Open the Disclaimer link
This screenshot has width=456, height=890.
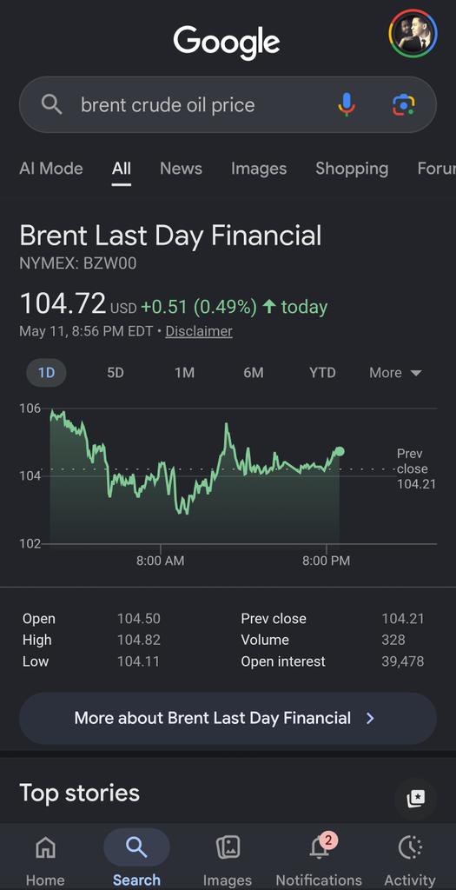pyautogui.click(x=199, y=331)
